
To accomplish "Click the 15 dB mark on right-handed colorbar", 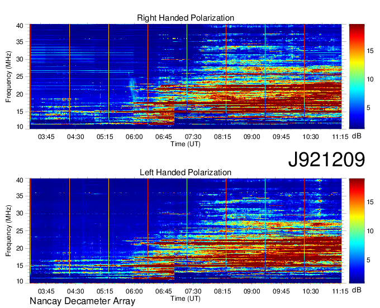I will pyautogui.click(x=370, y=51).
